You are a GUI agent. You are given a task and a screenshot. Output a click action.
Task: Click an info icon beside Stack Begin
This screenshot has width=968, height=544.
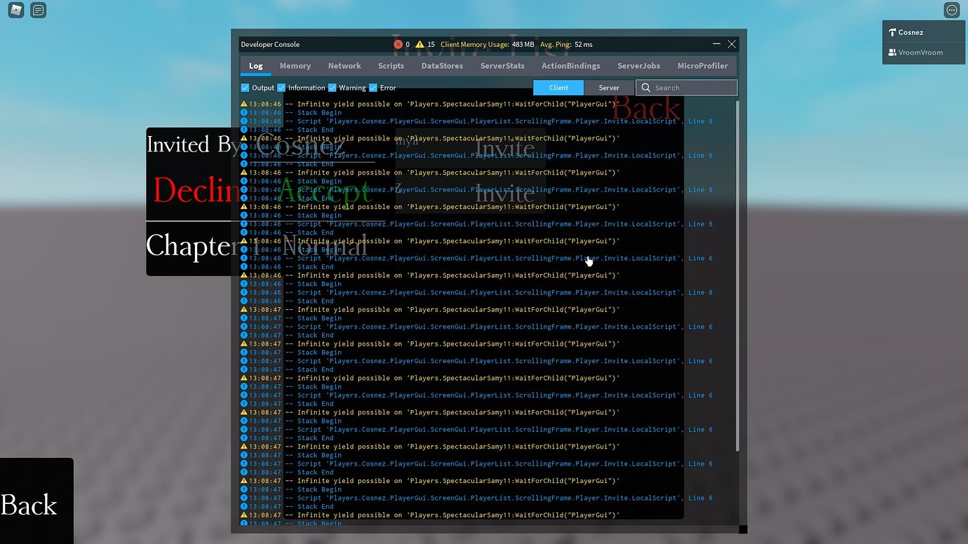(x=243, y=112)
